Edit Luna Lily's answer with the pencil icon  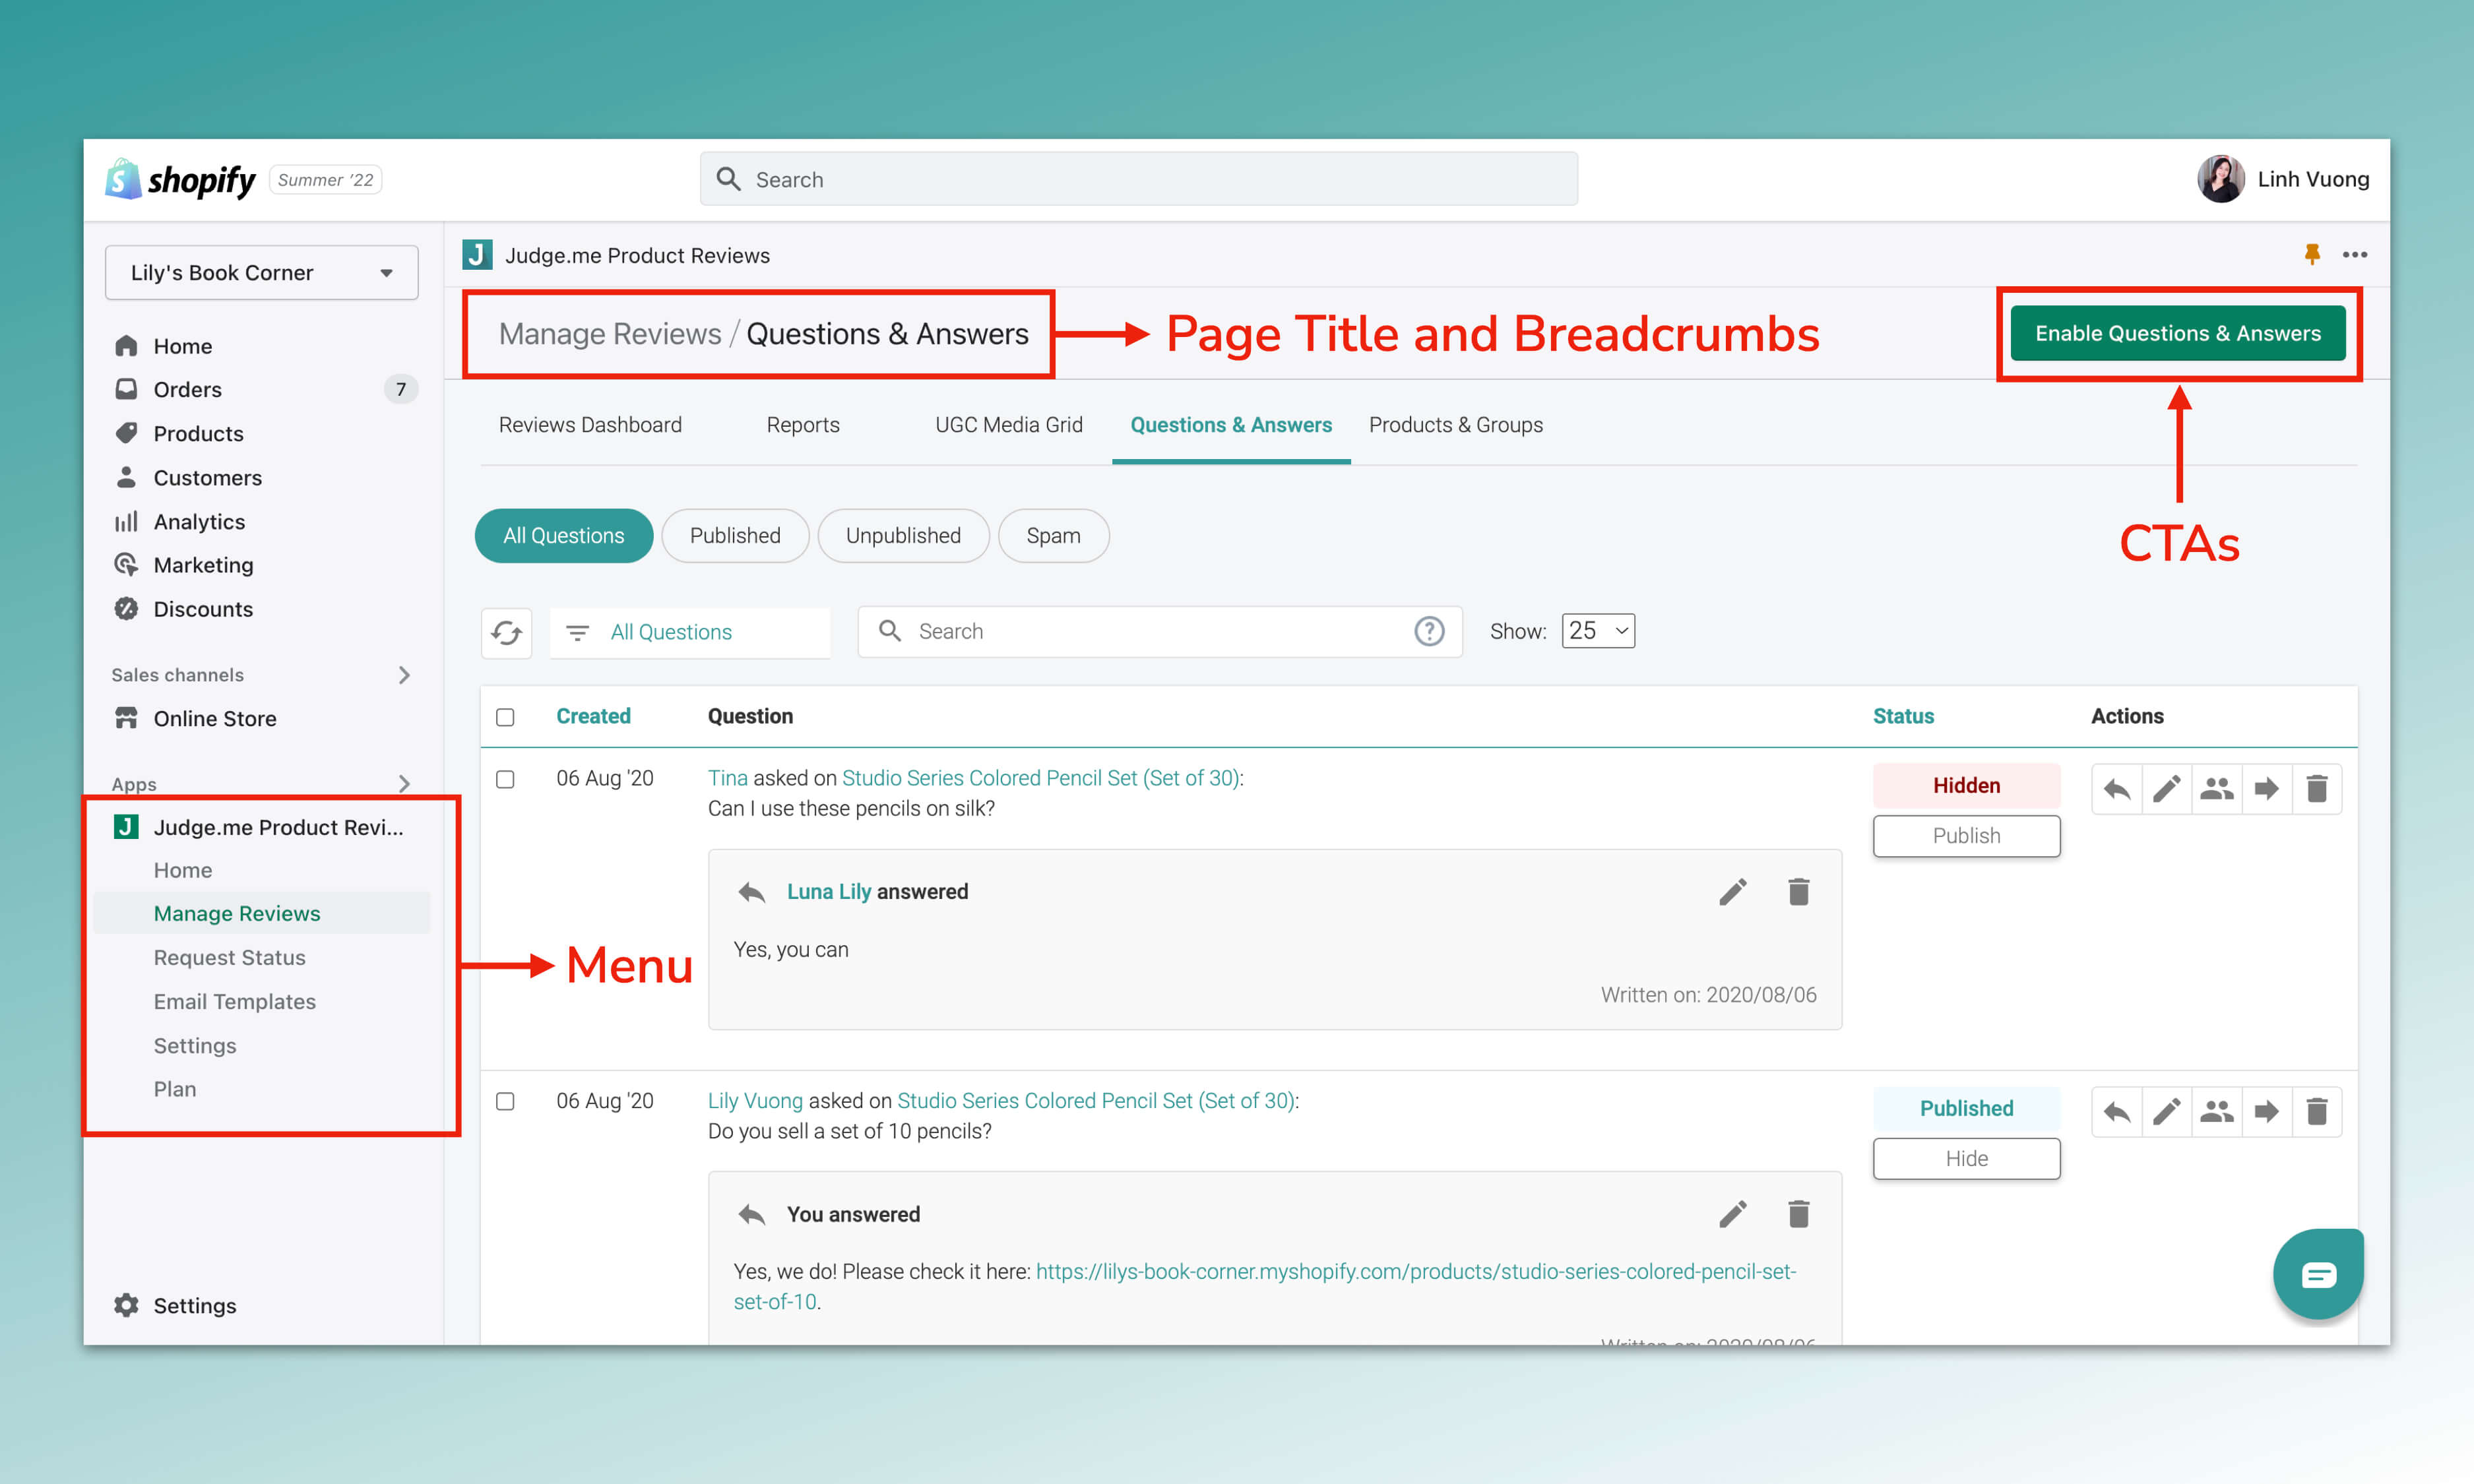(x=1733, y=891)
